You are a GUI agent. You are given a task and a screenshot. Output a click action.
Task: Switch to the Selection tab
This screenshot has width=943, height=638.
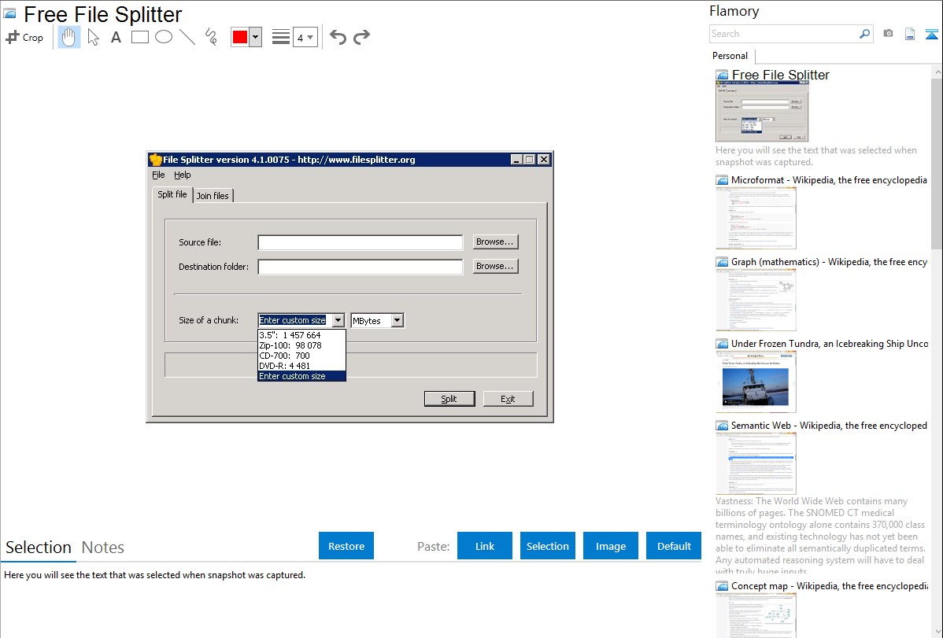point(39,548)
